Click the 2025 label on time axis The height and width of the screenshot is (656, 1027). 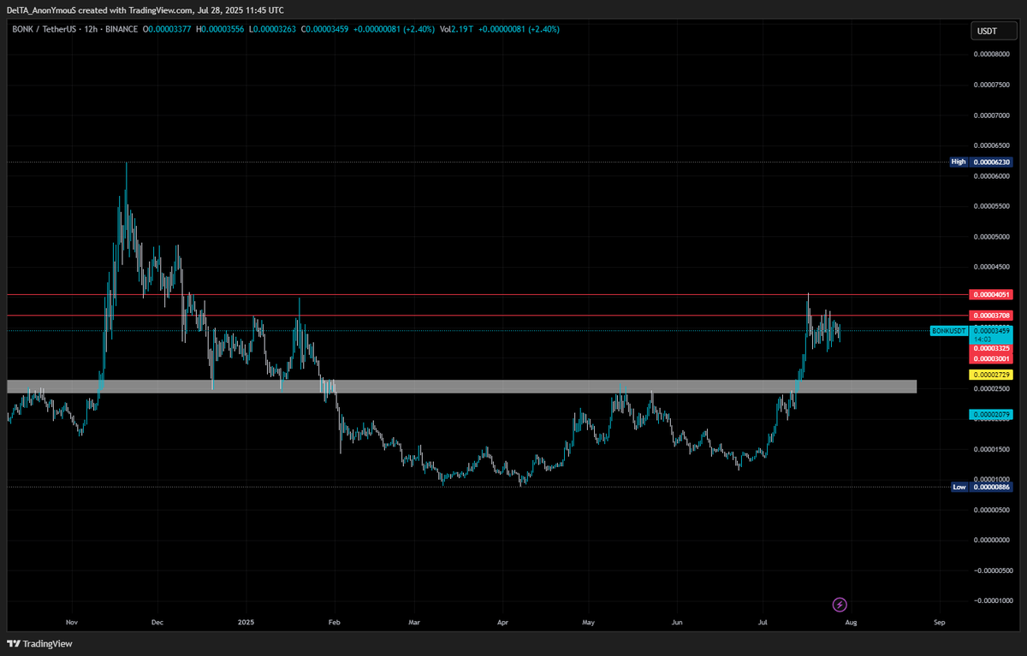(x=247, y=623)
